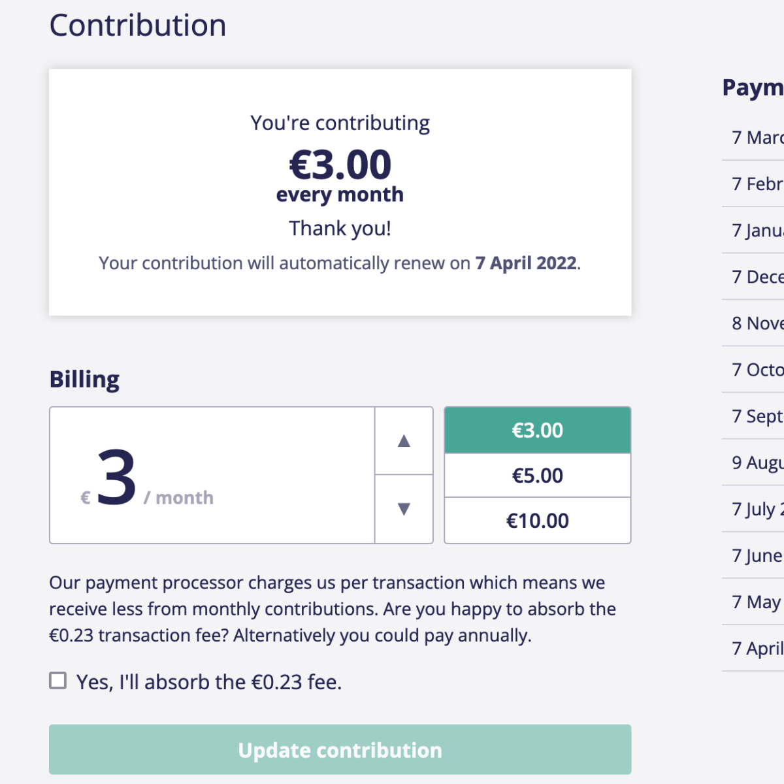Select the 7 April payment entry
The width and height of the screenshot is (784, 784).
point(757,647)
